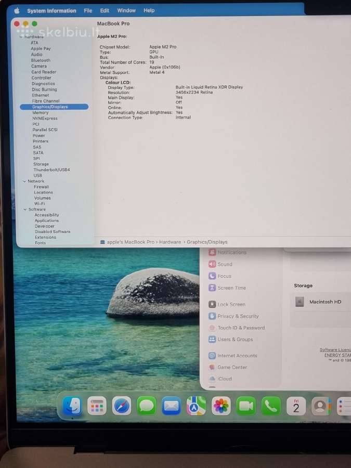Open Launchpad from the Dock
Image resolution: width=351 pixels, height=468 pixels.
click(97, 406)
